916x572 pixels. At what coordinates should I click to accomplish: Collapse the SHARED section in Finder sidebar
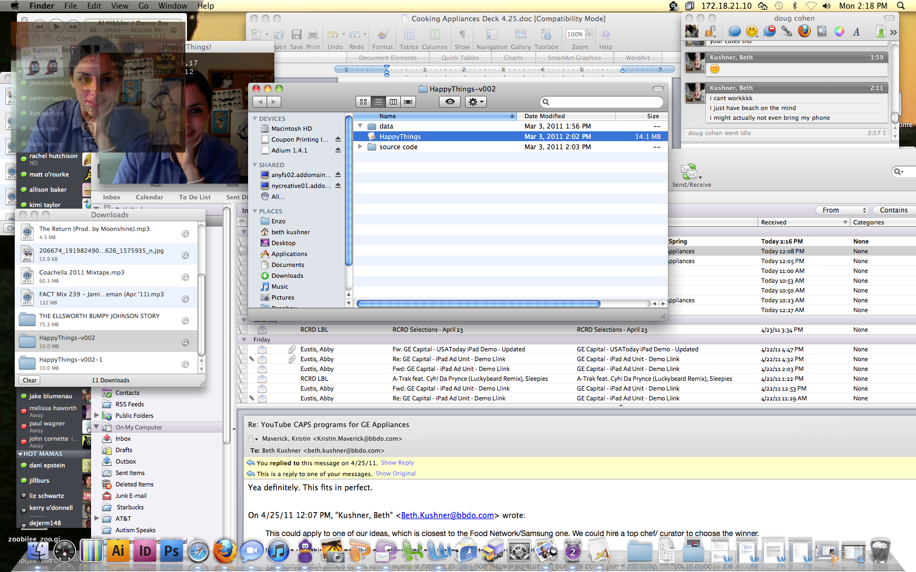coord(255,165)
